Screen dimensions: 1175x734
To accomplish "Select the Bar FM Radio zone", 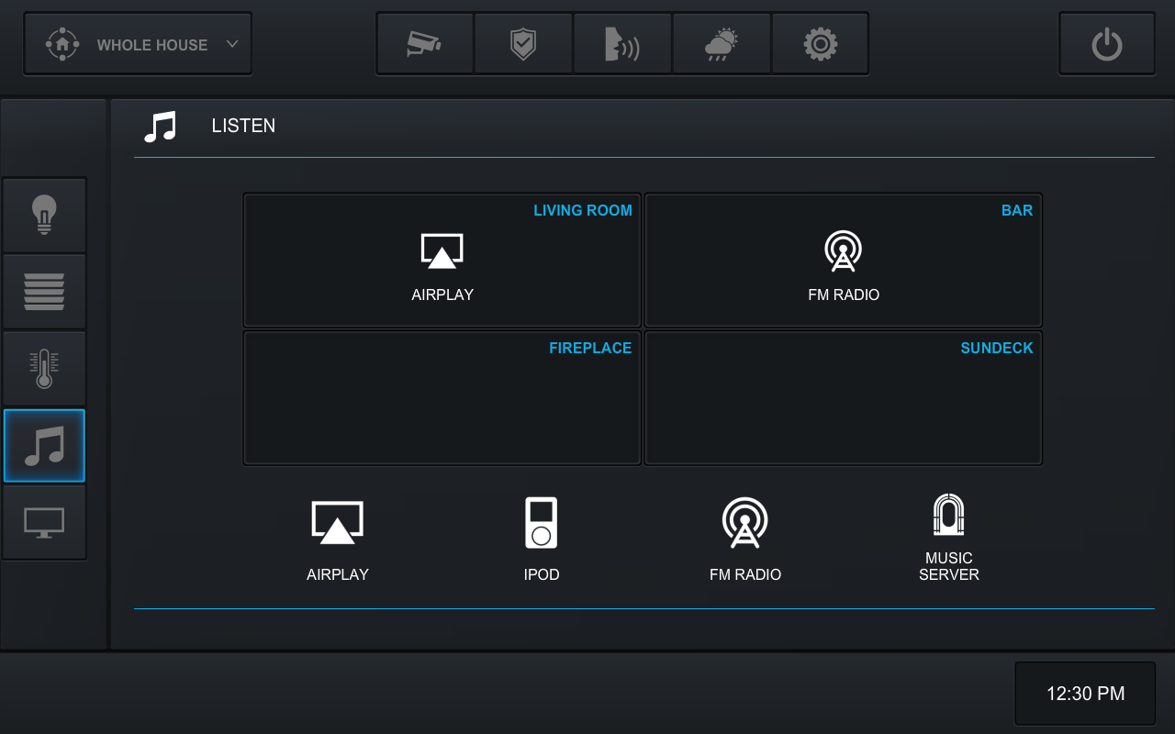I will tap(843, 261).
